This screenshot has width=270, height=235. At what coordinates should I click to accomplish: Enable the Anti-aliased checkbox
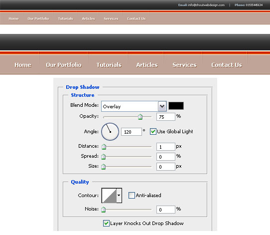pos(132,196)
